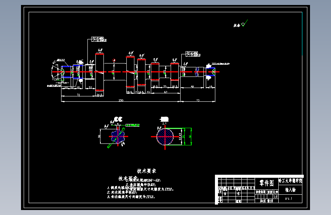Select the 零件图 title block cell
Viewport: 331px width, 215px height.
pos(266,183)
